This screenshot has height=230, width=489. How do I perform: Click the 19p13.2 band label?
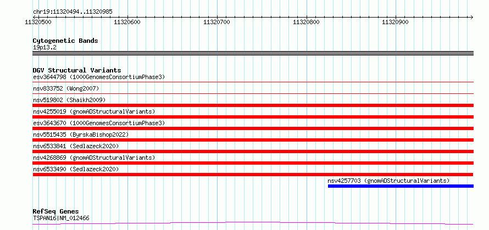pos(45,48)
